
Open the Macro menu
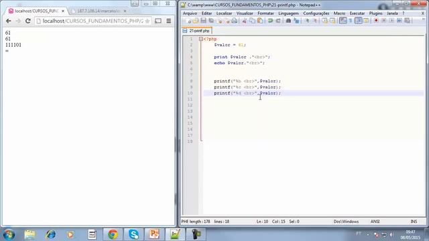click(x=339, y=13)
